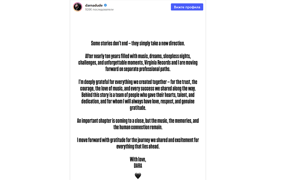Click the 'the human connection remain' line
Screen dimensions: 300x180
[x=138, y=127]
